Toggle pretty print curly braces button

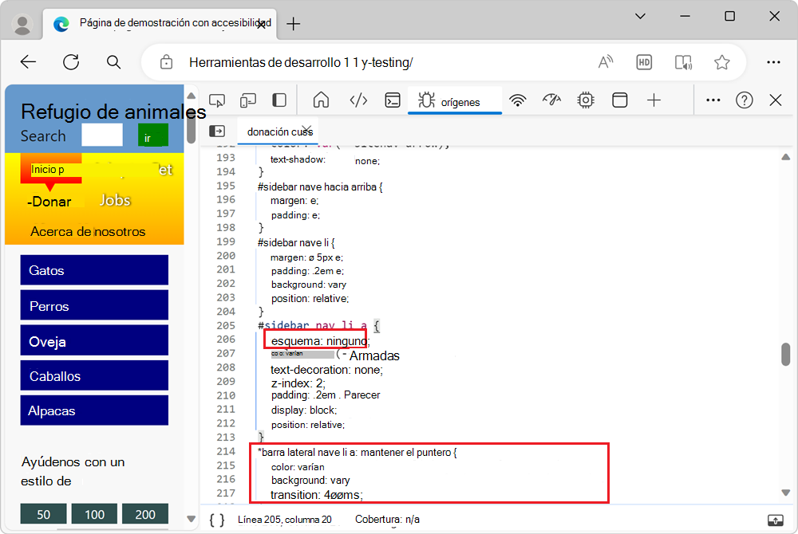pyautogui.click(x=217, y=520)
